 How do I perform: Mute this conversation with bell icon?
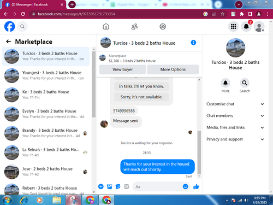point(225,83)
